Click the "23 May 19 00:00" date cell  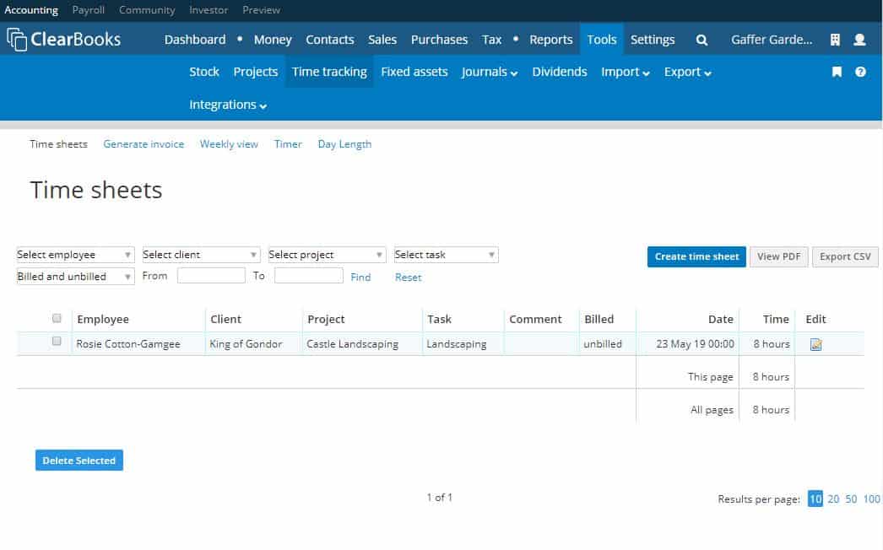[695, 344]
